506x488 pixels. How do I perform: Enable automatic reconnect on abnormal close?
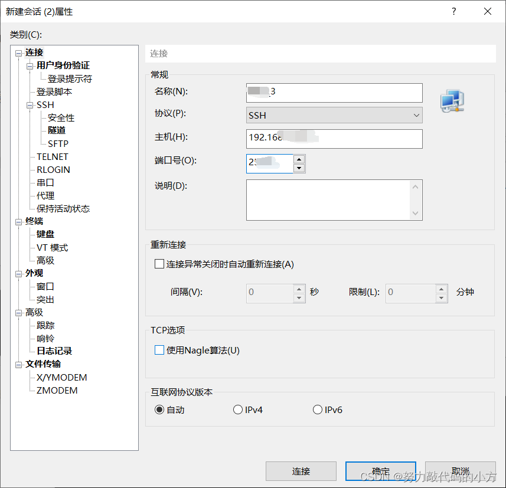[159, 264]
